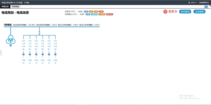
Task: Select the blue node labeled 8 for 8号电缆
Action: tap(55, 54)
